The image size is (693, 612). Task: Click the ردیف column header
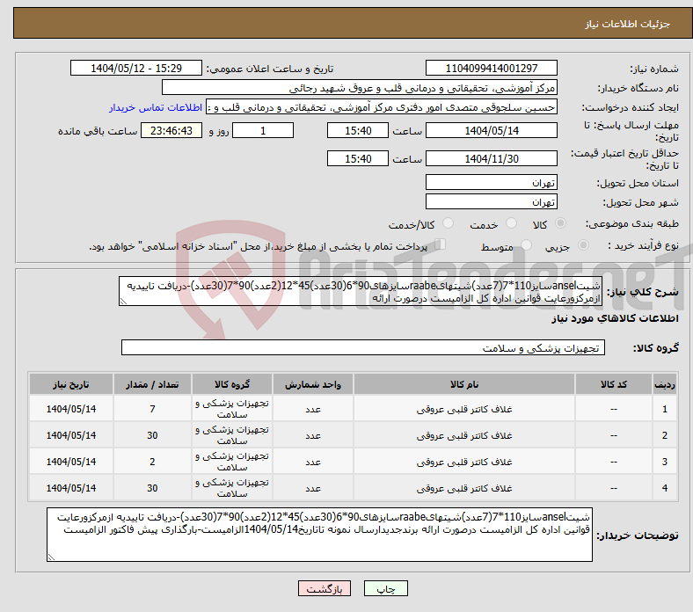pyautogui.click(x=665, y=384)
